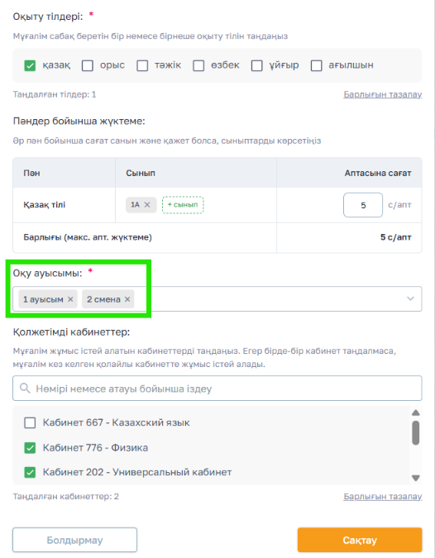
Task: Tick the ағылшын language checkbox
Action: (316, 65)
